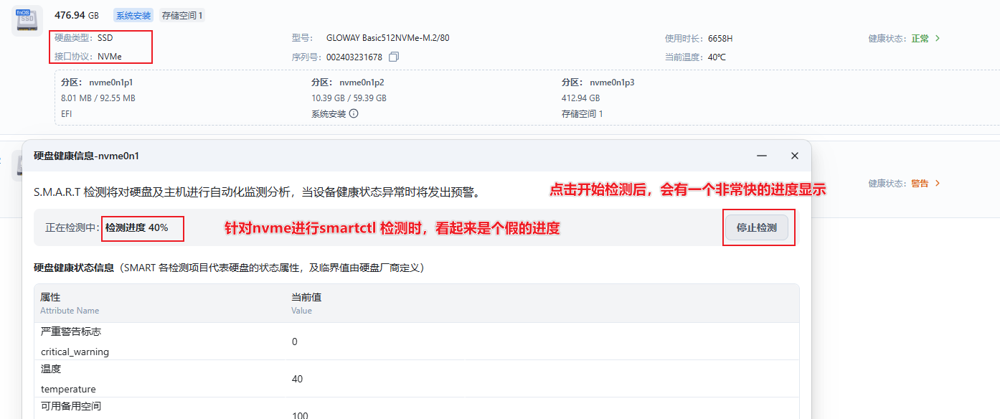The width and height of the screenshot is (1000, 419).
Task: Click info icon next to 系统安装 partition
Action: 354,113
